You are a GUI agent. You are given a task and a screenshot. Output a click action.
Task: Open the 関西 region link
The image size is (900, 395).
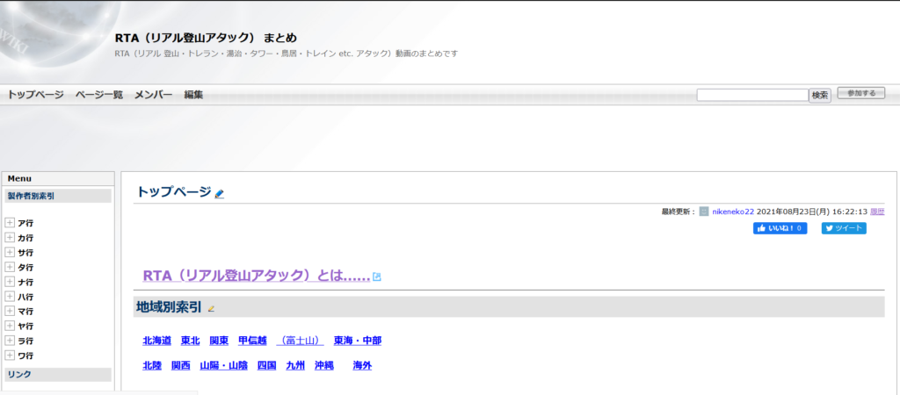pyautogui.click(x=181, y=366)
